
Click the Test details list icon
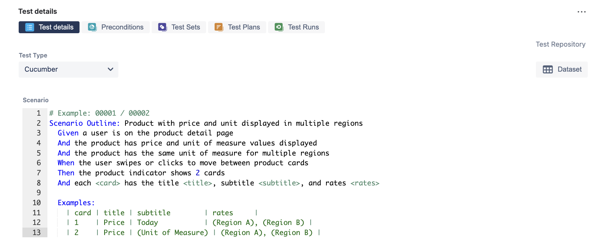pos(30,27)
